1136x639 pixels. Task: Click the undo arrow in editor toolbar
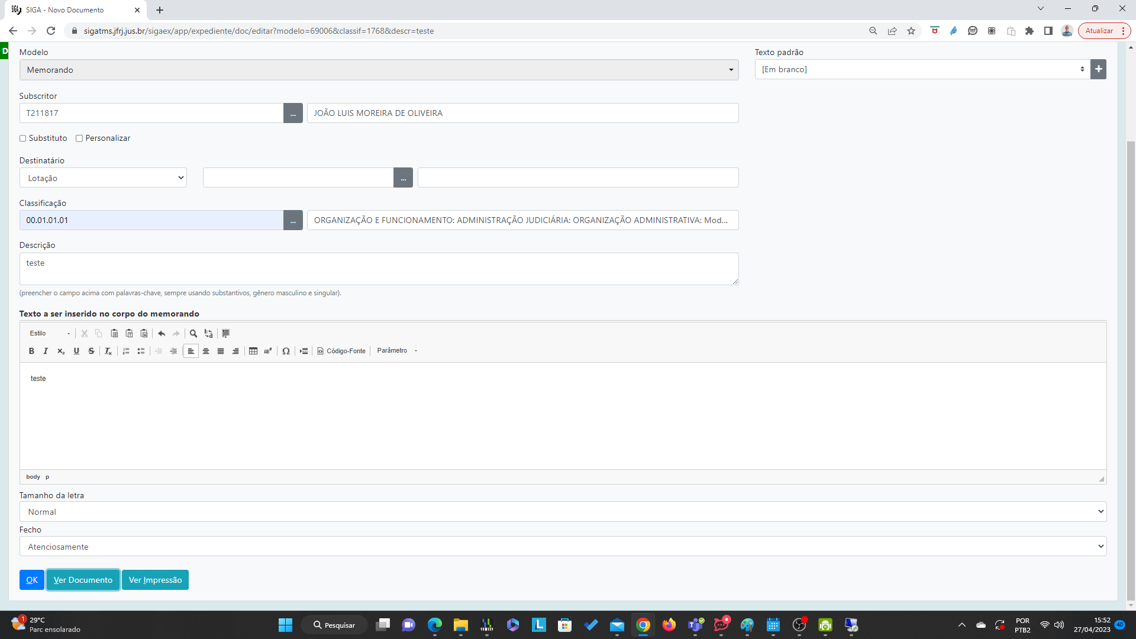point(162,334)
